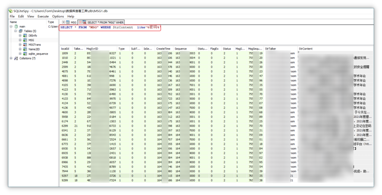Open the Execute menu
The height and width of the screenshot is (195, 382).
click(x=43, y=16)
